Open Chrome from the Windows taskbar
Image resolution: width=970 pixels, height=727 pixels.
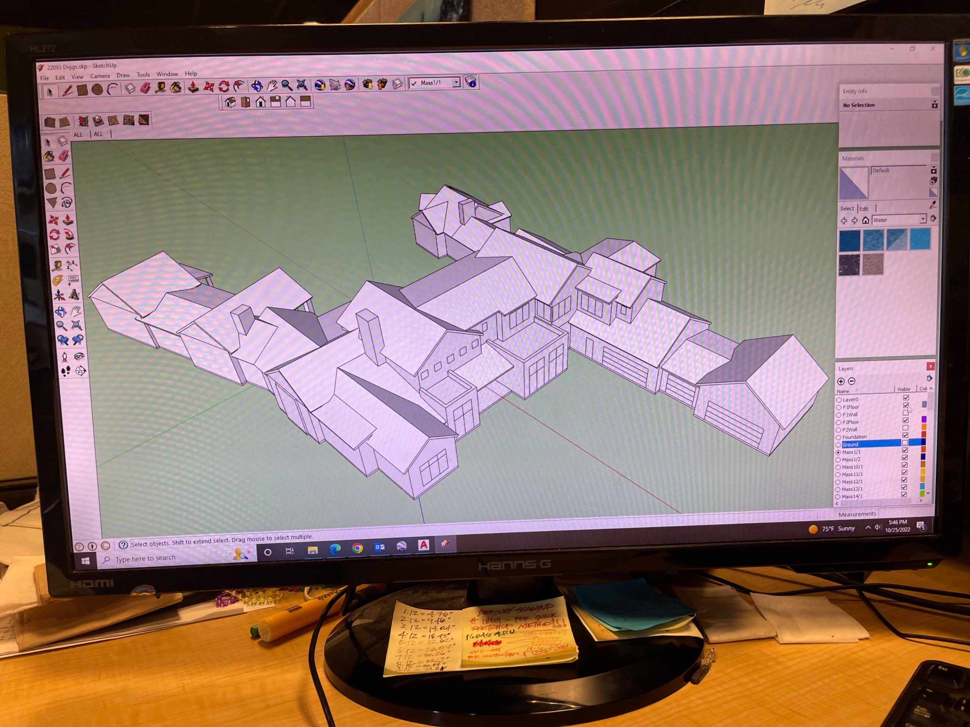[x=357, y=548]
